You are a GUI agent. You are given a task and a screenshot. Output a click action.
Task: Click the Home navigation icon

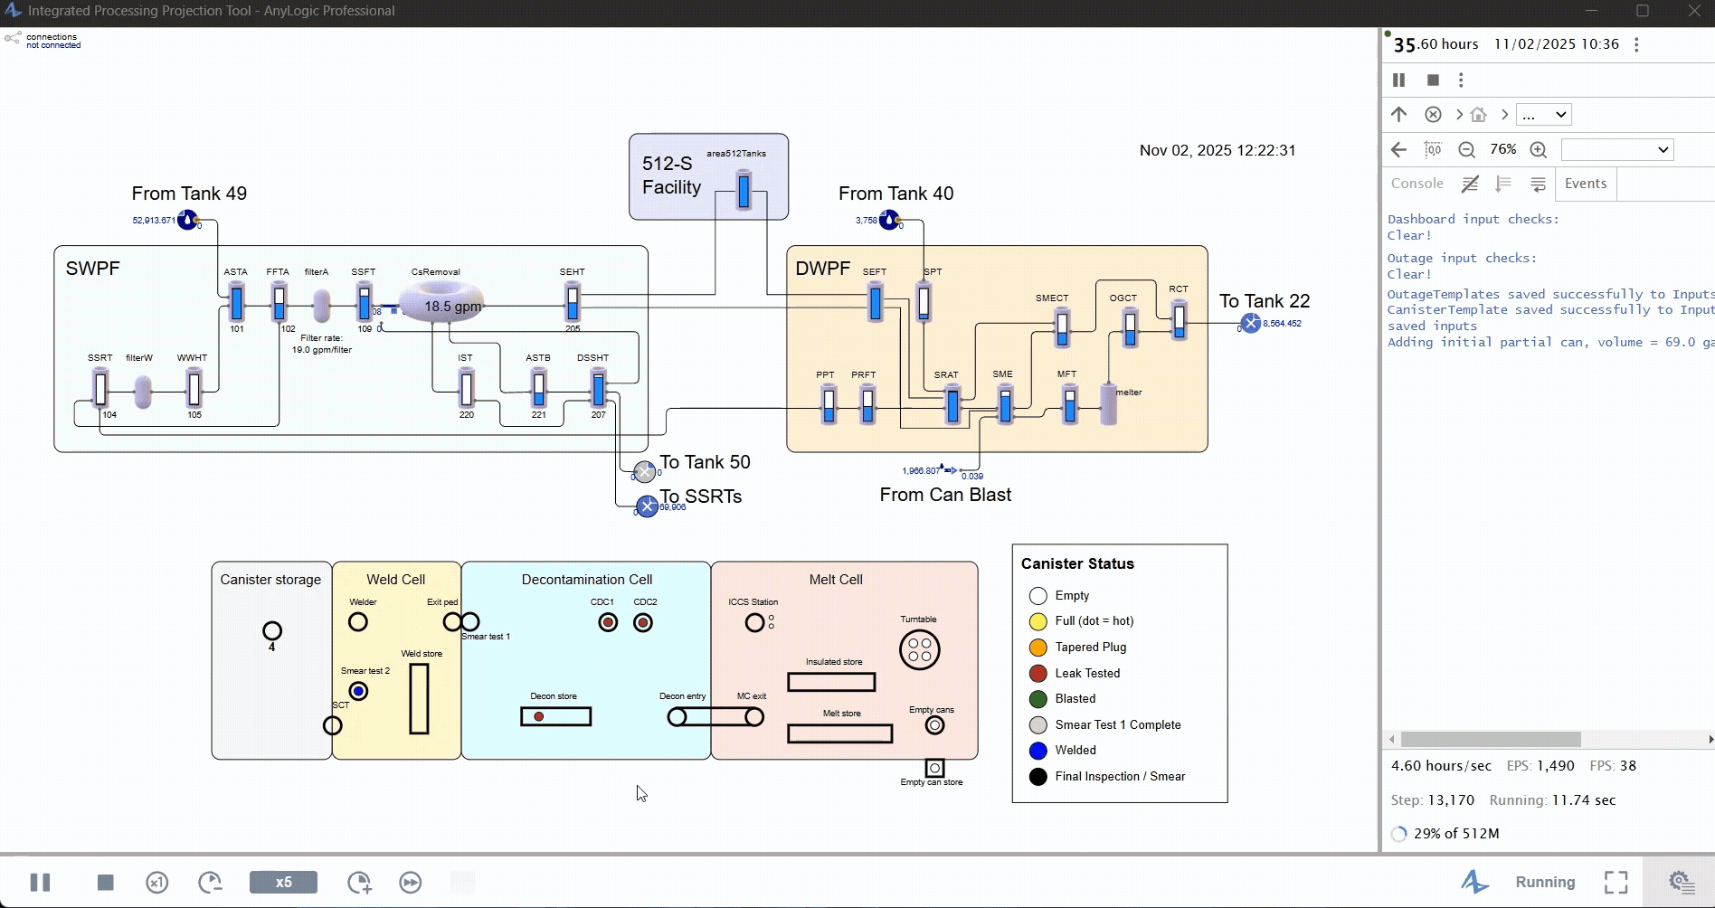(x=1479, y=115)
